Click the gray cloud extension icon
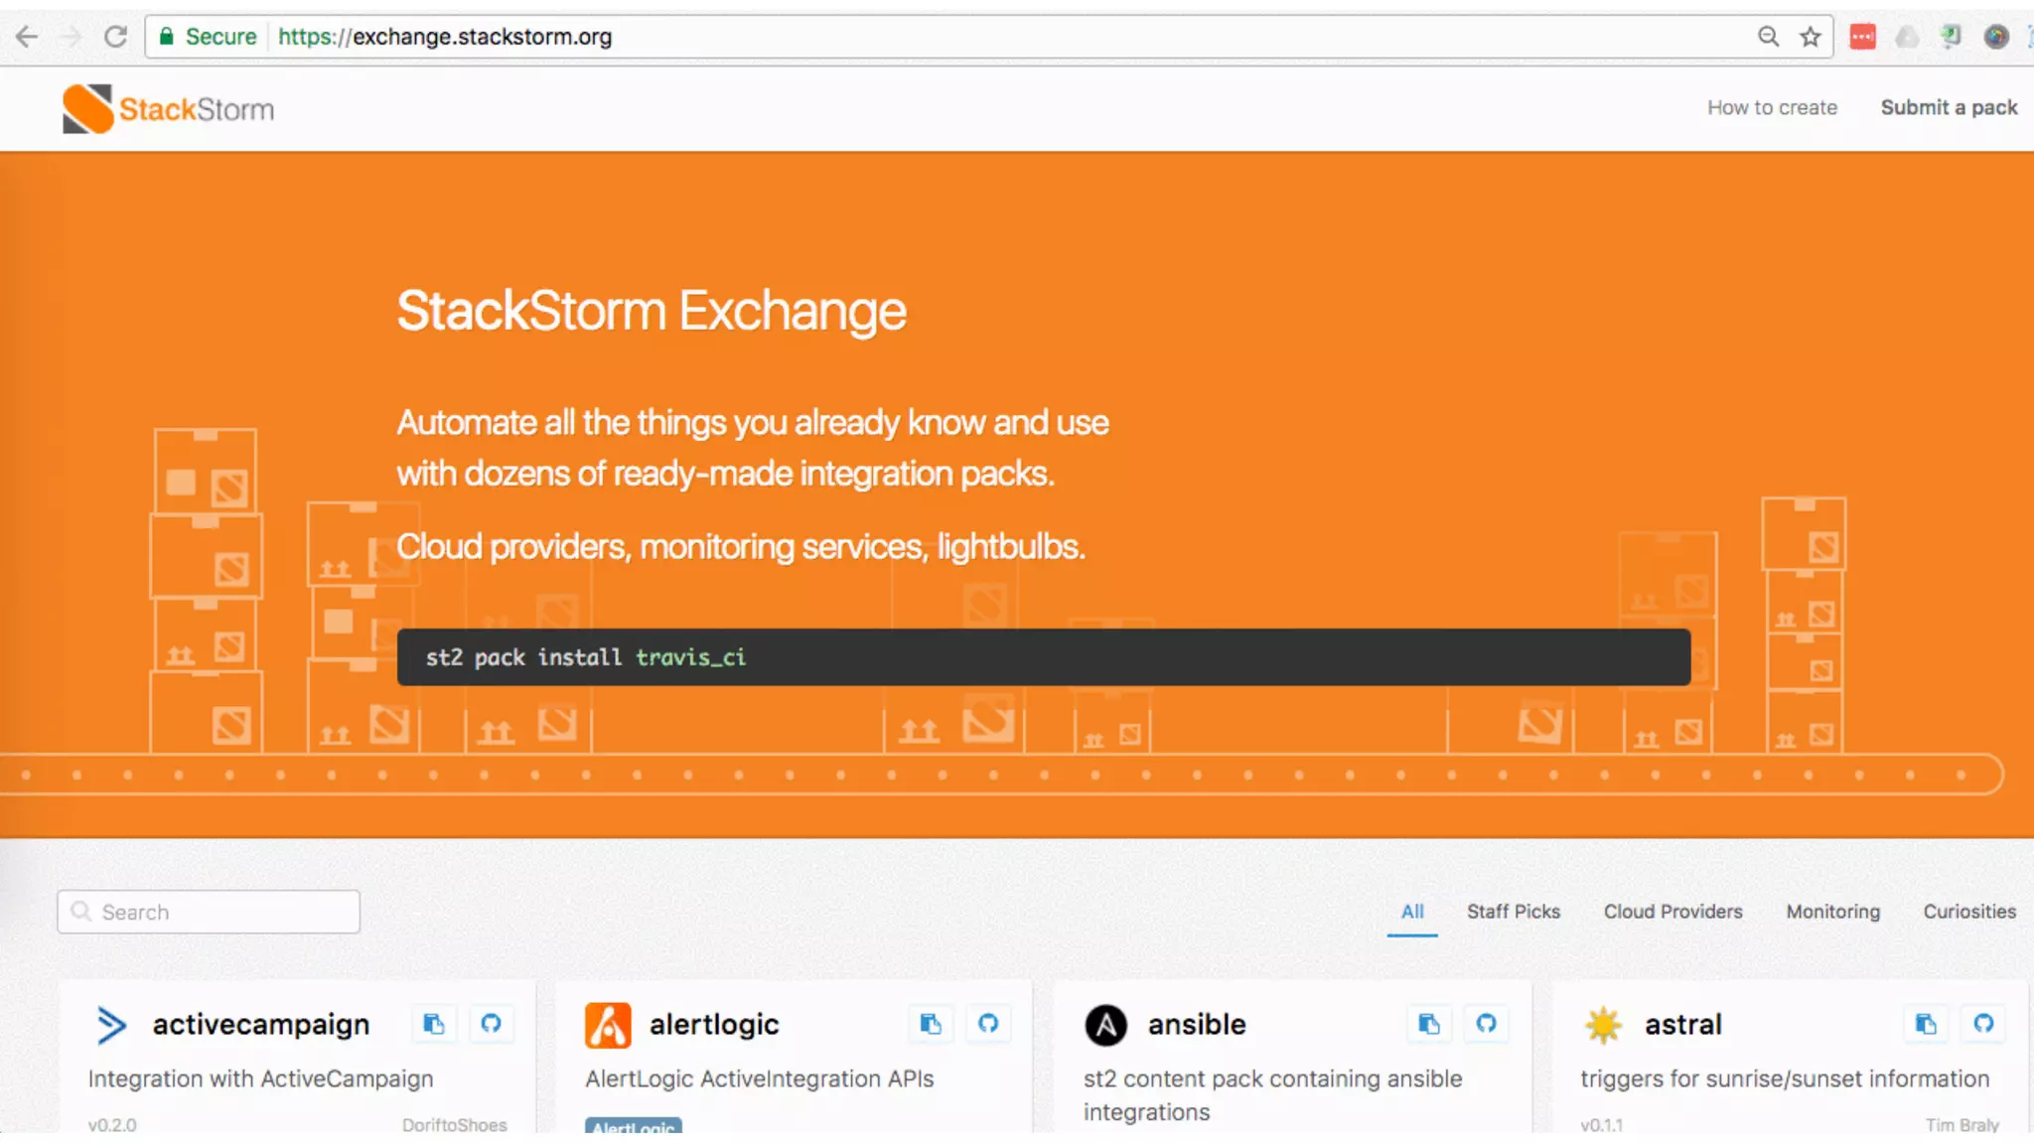The width and height of the screenshot is (2034, 1144). (1907, 37)
